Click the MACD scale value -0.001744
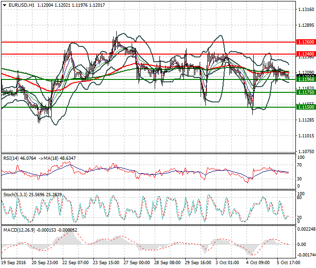This screenshot has width=316, height=268. pos(306,255)
